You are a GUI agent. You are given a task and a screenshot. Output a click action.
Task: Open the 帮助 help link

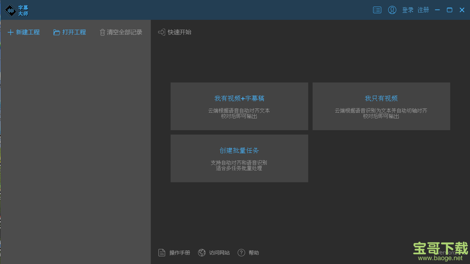pyautogui.click(x=254, y=253)
